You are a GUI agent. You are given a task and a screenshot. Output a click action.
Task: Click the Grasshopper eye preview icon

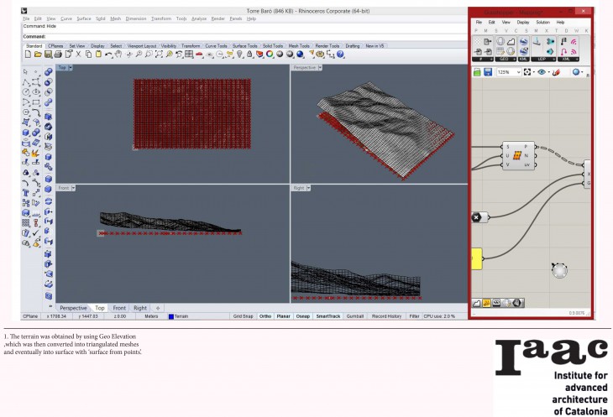[542, 72]
